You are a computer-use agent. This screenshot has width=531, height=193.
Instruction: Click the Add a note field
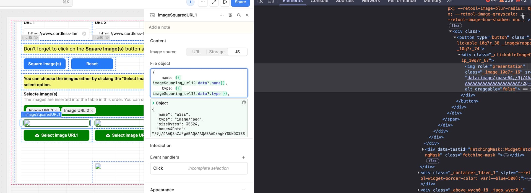(x=199, y=27)
